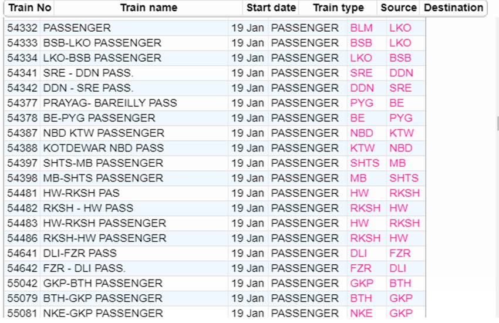The image size is (499, 323).
Task: Click the Train type column header
Action: [338, 8]
